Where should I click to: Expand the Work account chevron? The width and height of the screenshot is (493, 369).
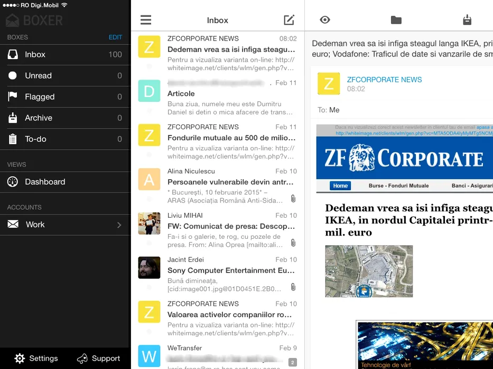pyautogui.click(x=119, y=225)
